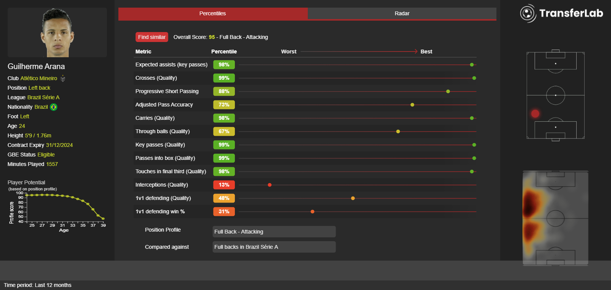Open the Atlético Mineiro club link
611x290 pixels.
coord(39,78)
